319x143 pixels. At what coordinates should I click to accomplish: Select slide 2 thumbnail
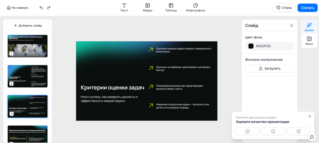point(28,76)
